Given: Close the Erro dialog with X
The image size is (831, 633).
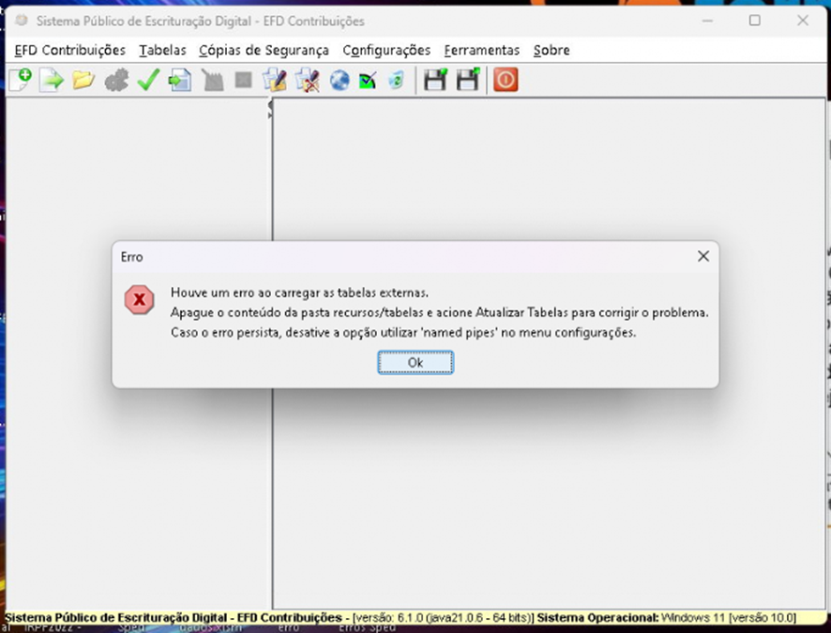Looking at the screenshot, I should 703,256.
